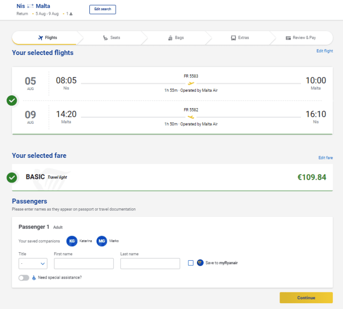This screenshot has height=309, width=343.
Task: Focus the Last name input field
Action: coord(150,263)
